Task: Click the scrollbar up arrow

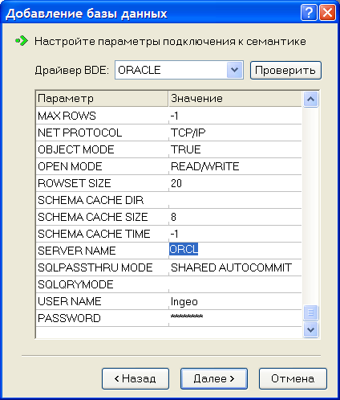Action: pos(310,100)
